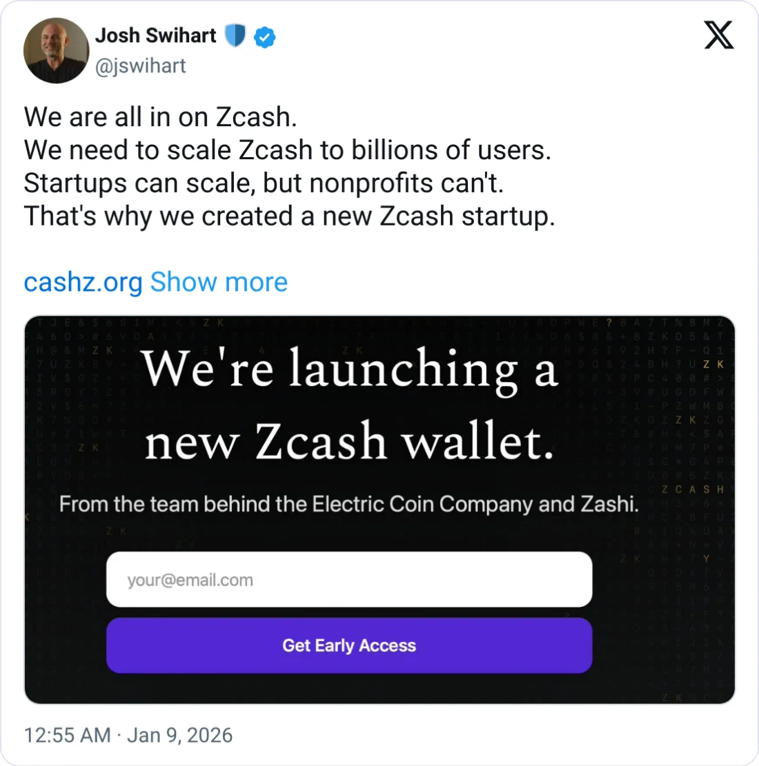Click the "new Zcash startup" tweet line
This screenshot has height=766, width=759.
289,216
